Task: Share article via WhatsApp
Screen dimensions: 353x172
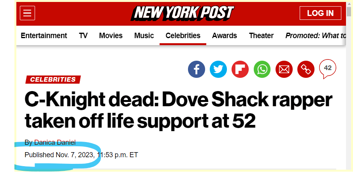Action: coord(262,70)
